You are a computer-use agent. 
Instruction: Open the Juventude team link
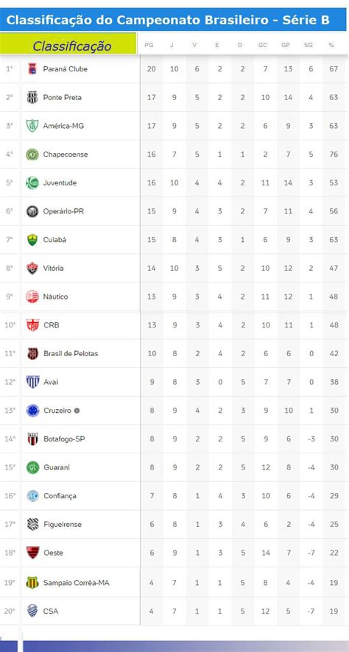60,183
